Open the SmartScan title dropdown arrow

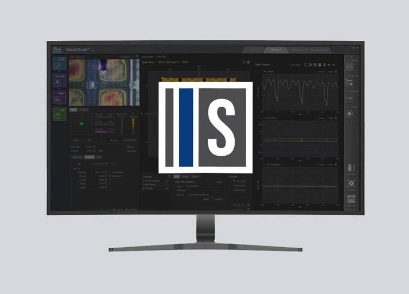[x=93, y=50]
